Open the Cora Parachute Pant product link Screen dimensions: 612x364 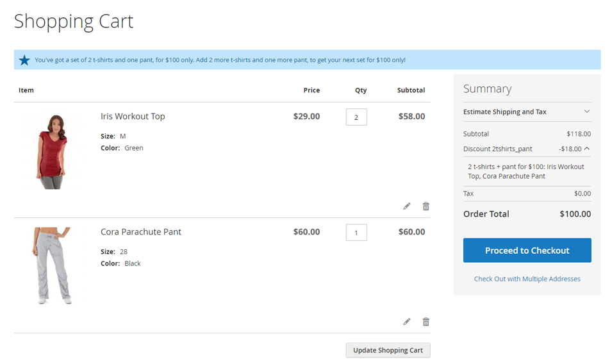[141, 232]
